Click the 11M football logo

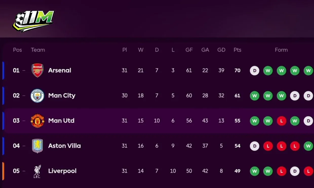pyautogui.click(x=33, y=21)
